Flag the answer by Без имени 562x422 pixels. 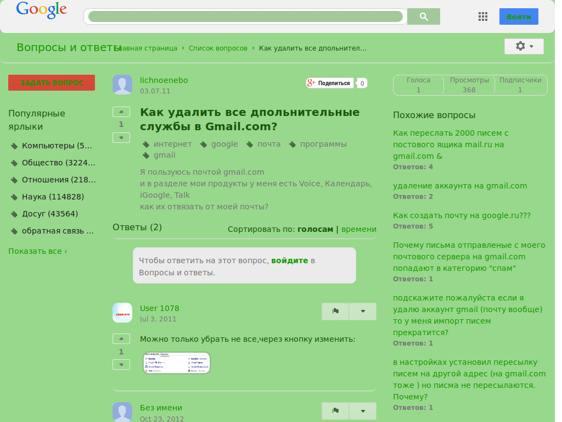click(335, 411)
